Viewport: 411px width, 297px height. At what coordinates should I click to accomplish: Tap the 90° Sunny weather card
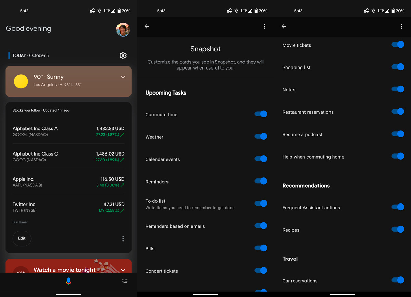tap(68, 81)
